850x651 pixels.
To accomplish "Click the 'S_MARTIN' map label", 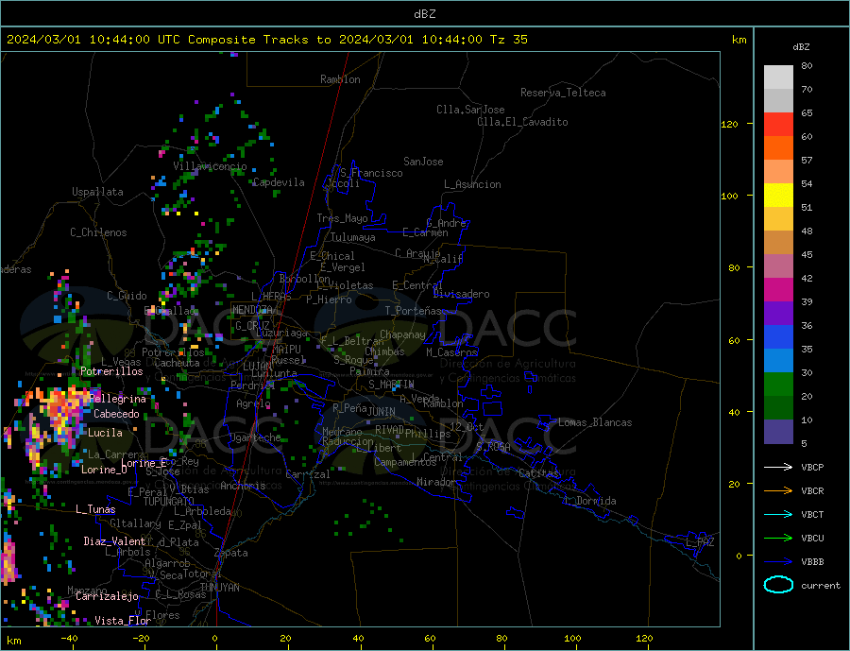I will click(391, 385).
